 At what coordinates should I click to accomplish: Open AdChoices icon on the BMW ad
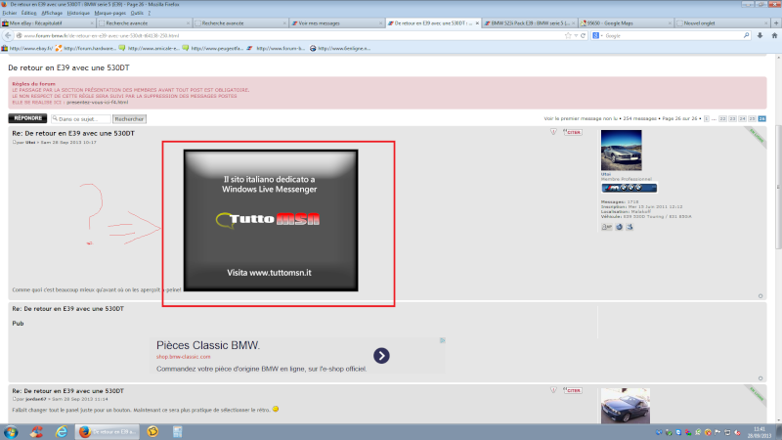click(443, 340)
